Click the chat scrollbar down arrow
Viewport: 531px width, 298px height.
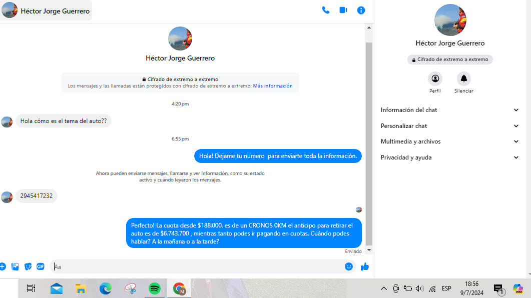tap(369, 249)
